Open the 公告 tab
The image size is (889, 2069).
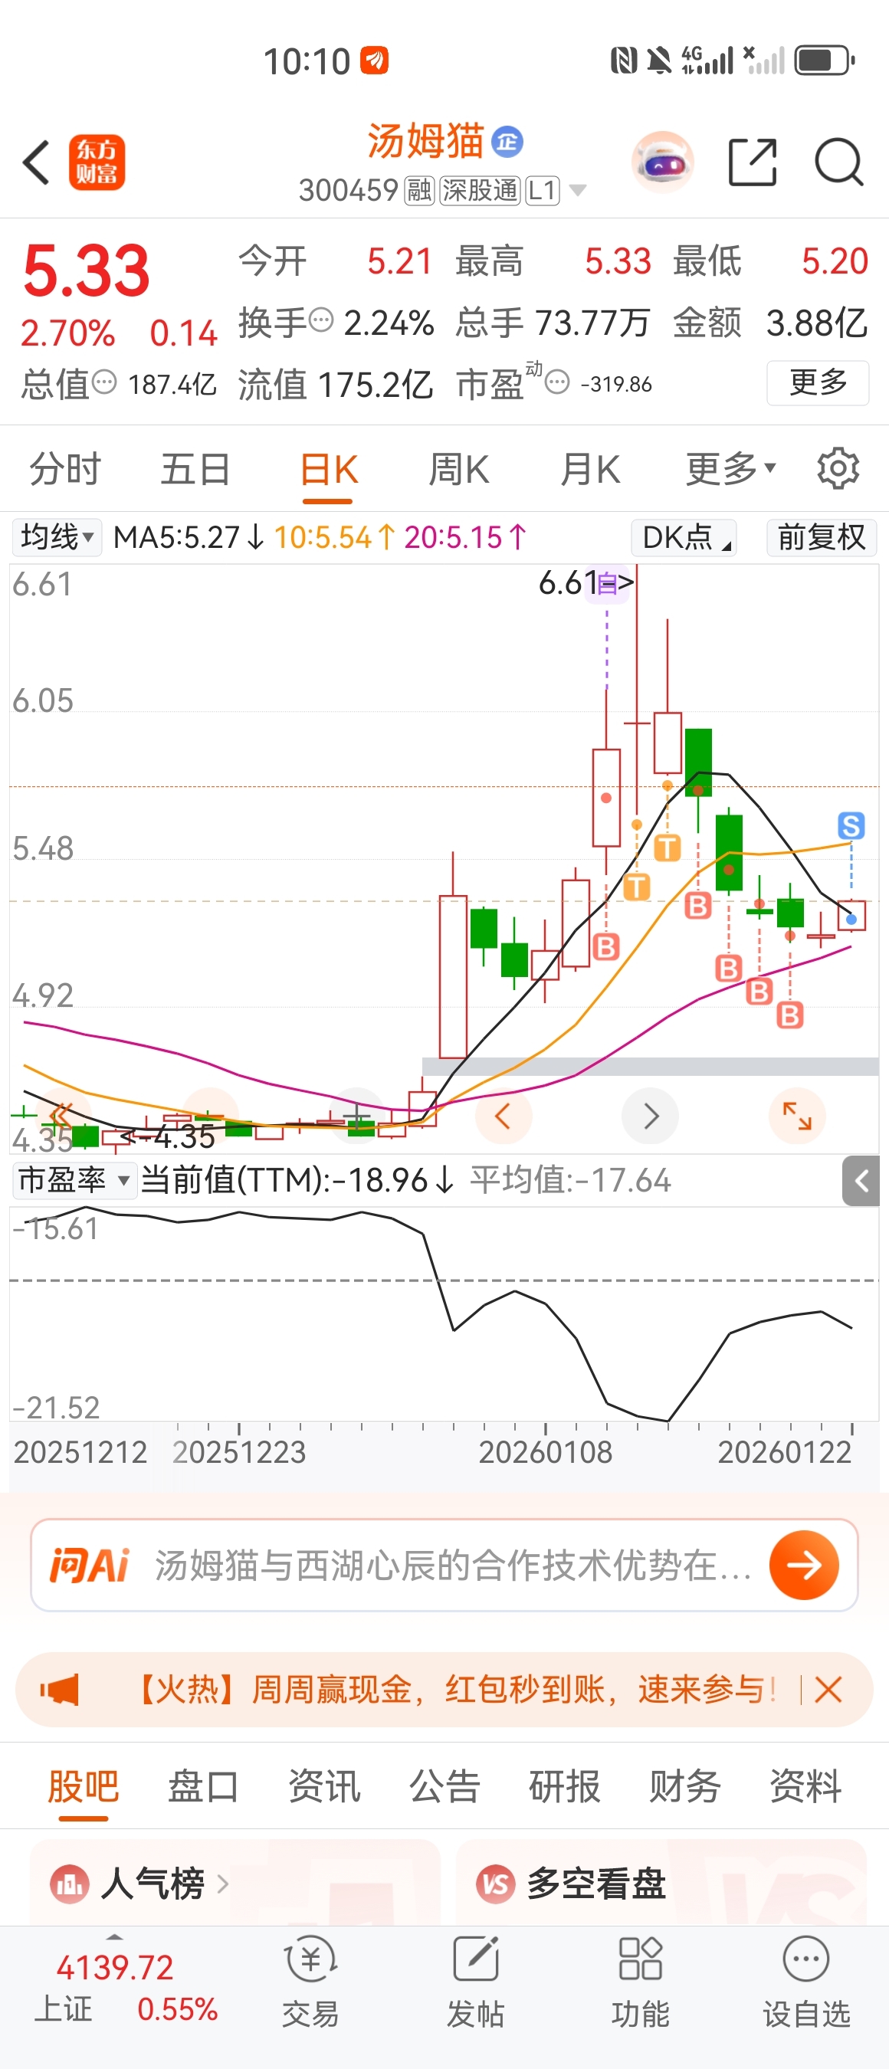click(444, 1787)
